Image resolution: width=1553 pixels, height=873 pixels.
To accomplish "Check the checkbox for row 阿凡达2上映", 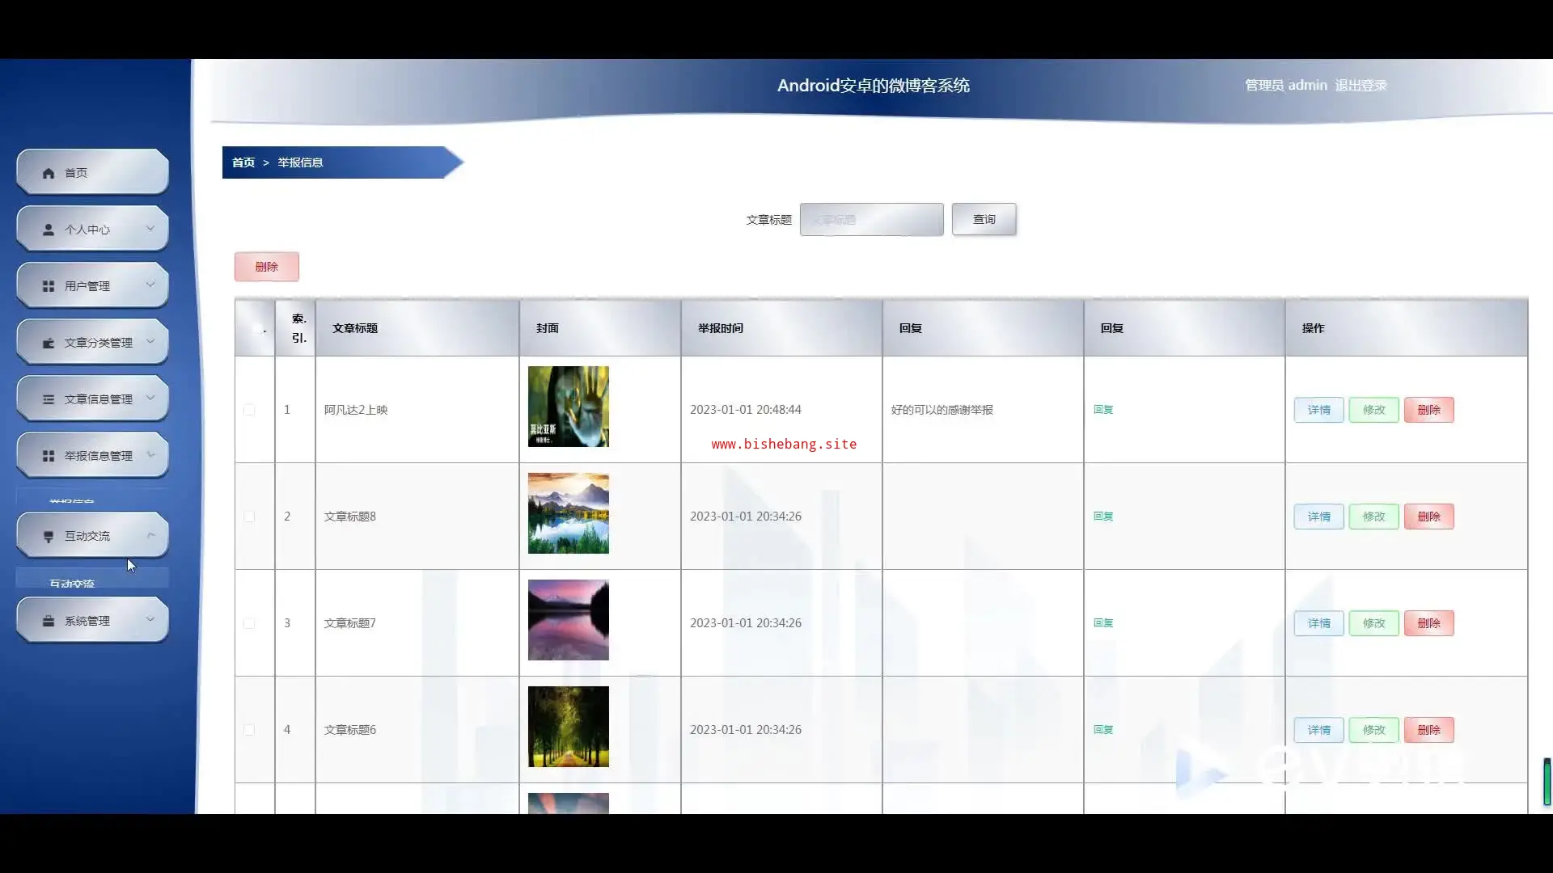I will tap(249, 410).
